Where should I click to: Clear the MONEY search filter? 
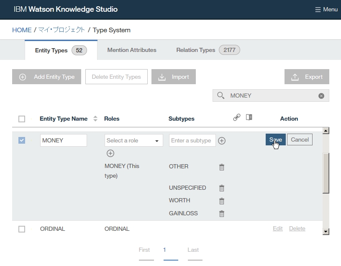pyautogui.click(x=321, y=96)
